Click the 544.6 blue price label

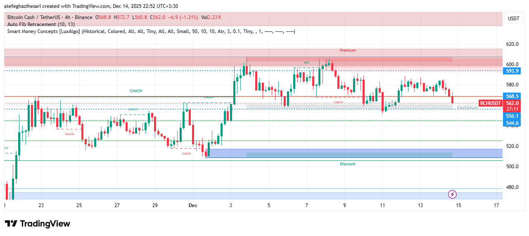(512, 123)
